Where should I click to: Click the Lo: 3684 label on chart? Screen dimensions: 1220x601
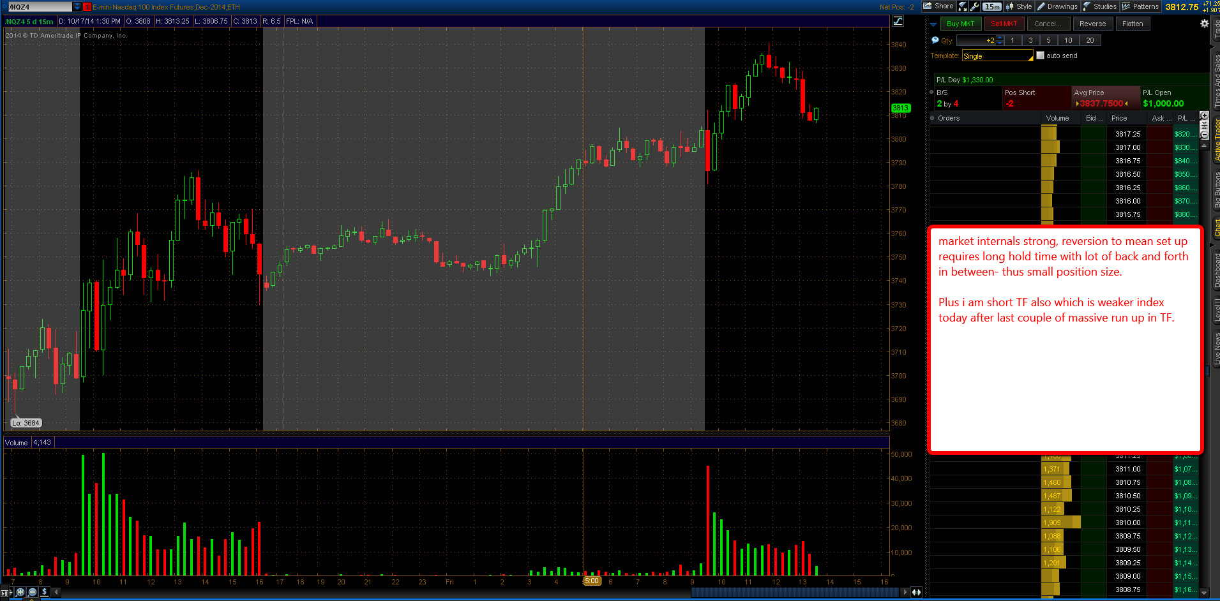click(x=26, y=423)
